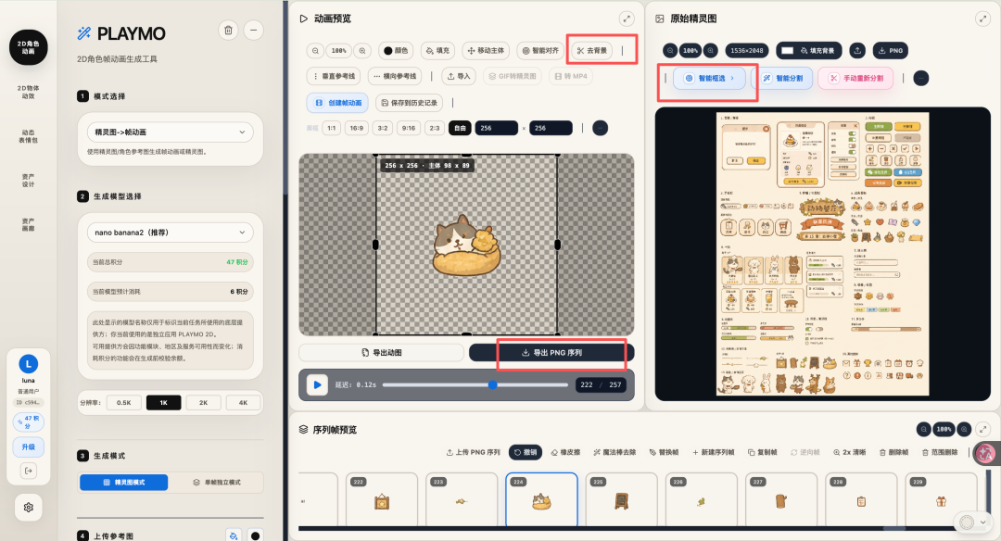Screen dimensions: 1001x541
Task: Collapse the PLAYMO panel with the minus button
Action: (x=253, y=30)
